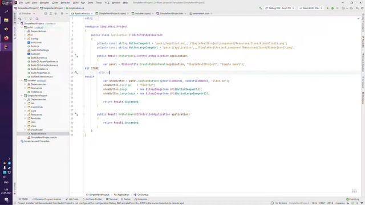This screenshot has width=365, height=205.
Task: Click the Solution panel gear options icon
Action: point(62,14)
